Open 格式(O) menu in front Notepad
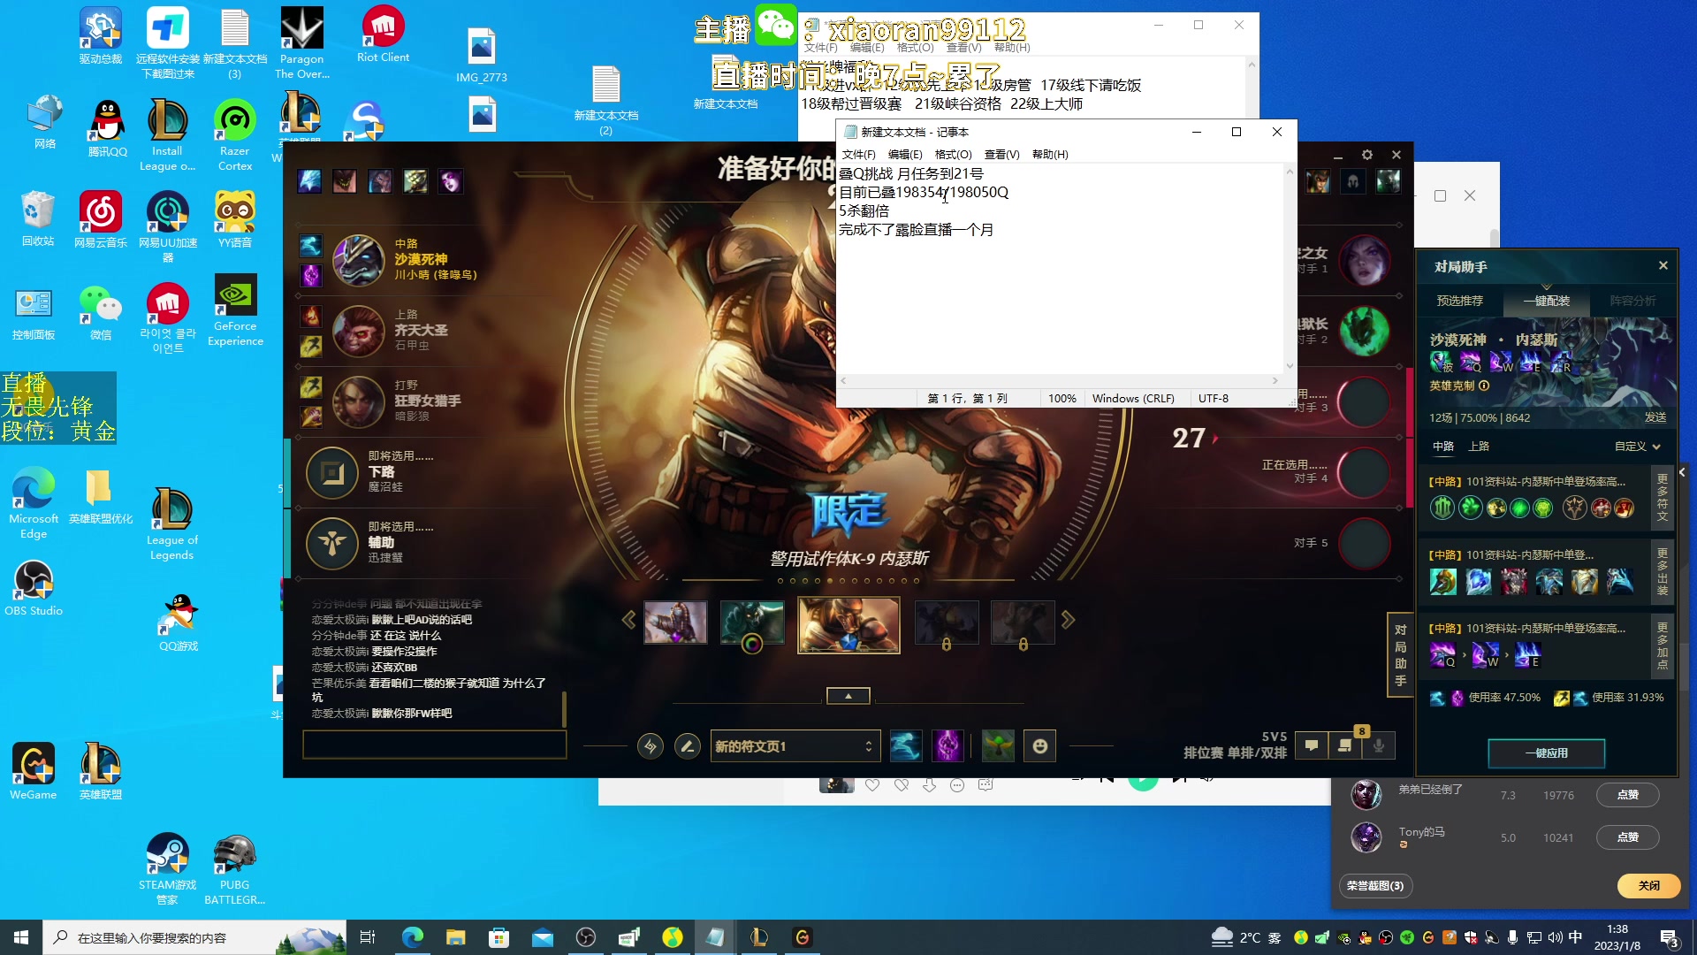 tap(953, 154)
